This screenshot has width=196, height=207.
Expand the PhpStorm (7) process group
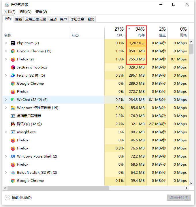tap(6, 43)
